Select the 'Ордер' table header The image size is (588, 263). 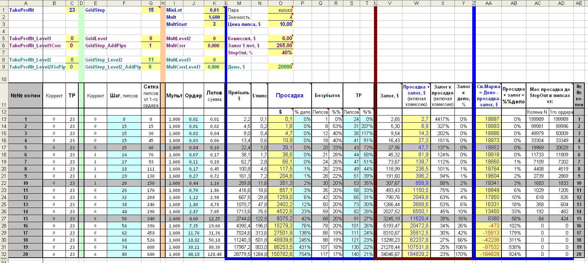(x=193, y=96)
